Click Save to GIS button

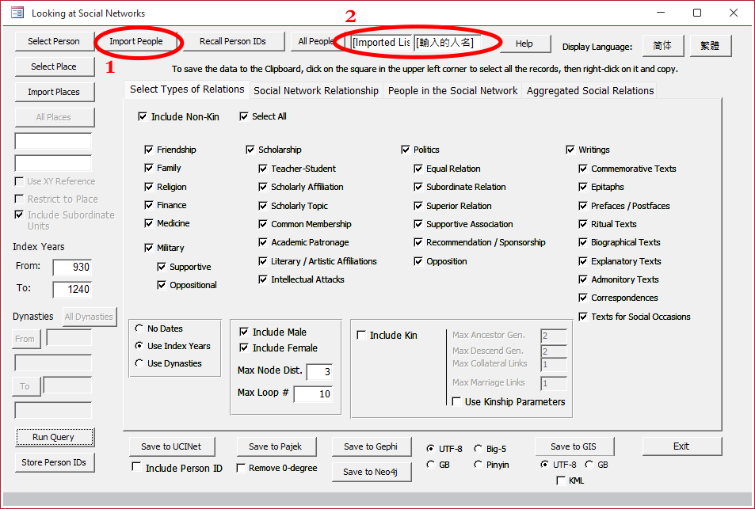pyautogui.click(x=574, y=446)
